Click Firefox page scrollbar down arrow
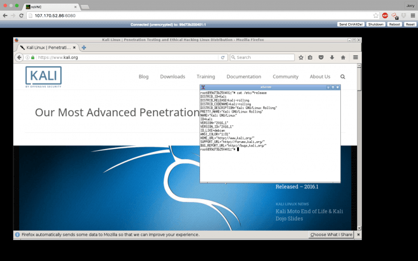 click(x=359, y=228)
